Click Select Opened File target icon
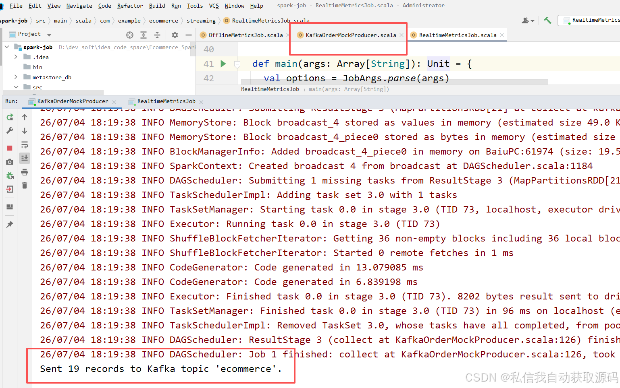The width and height of the screenshot is (620, 388). 130,35
